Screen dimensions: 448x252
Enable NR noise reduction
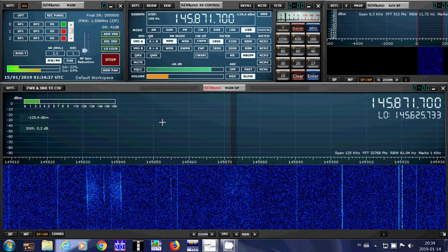point(232,55)
